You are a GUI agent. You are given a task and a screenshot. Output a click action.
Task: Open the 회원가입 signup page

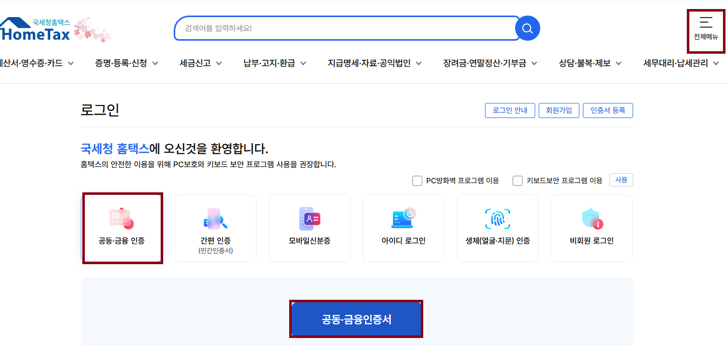click(559, 110)
